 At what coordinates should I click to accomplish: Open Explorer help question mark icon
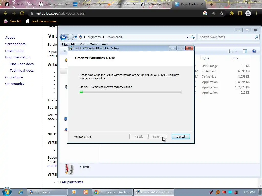click(x=254, y=51)
